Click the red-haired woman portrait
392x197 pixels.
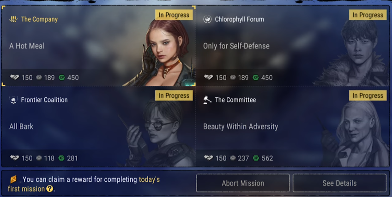[x=163, y=53]
